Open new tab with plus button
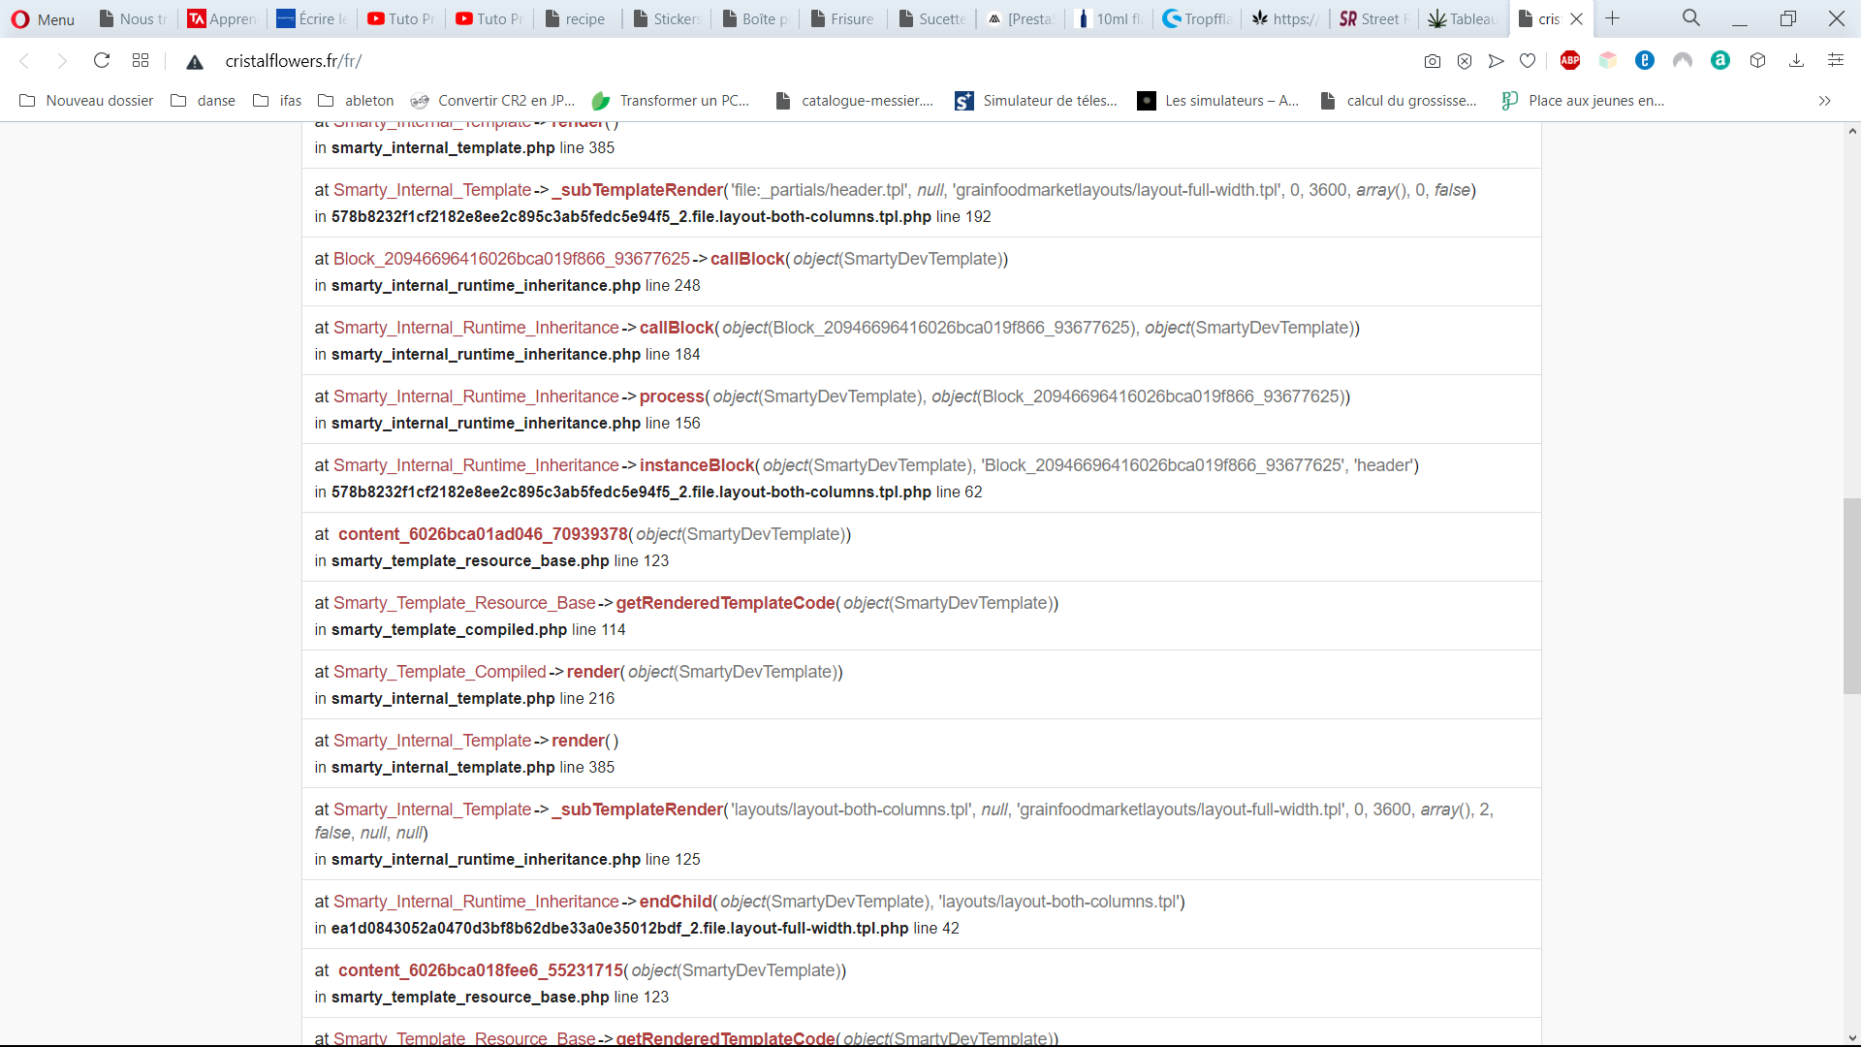This screenshot has height=1047, width=1861. point(1612,18)
